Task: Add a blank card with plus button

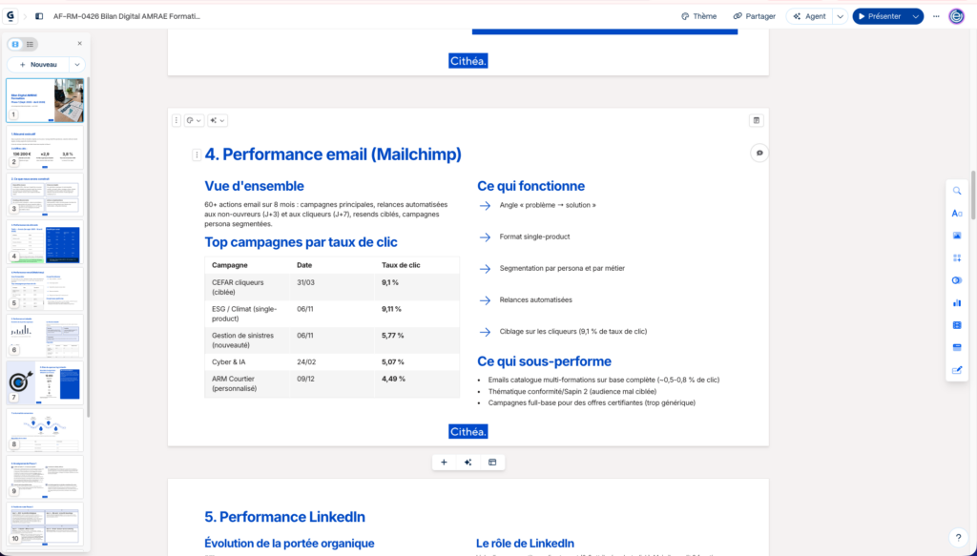Action: (x=444, y=462)
